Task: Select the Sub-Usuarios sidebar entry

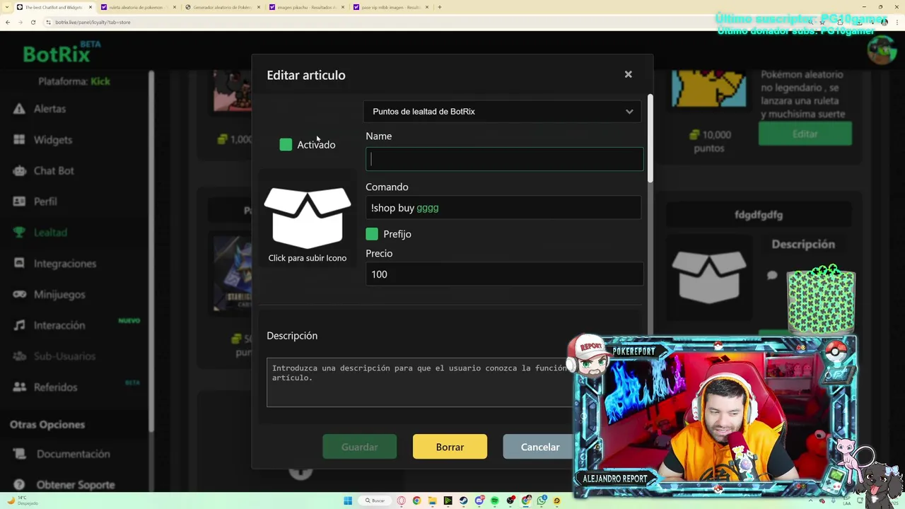Action: tap(64, 356)
